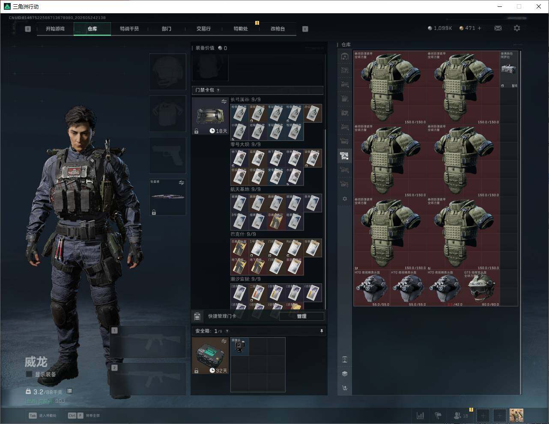Image resolution: width=549 pixels, height=424 pixels.
Task: Open the statistics bar chart icon
Action: (x=421, y=415)
